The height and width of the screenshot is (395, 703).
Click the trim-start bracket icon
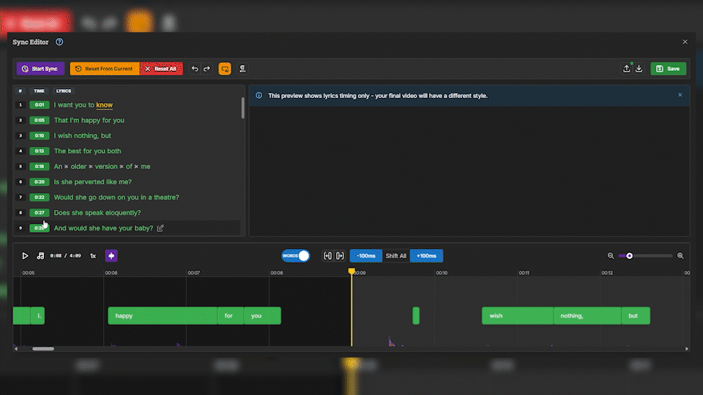click(x=328, y=256)
